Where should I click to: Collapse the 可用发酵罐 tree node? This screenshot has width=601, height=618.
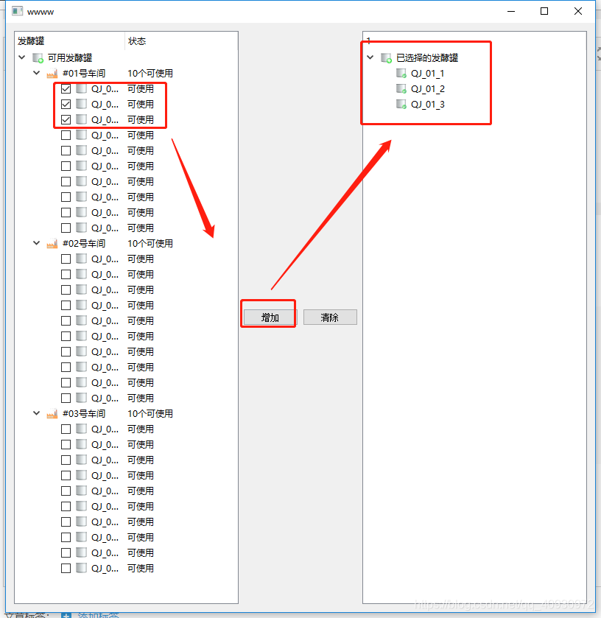[21, 57]
